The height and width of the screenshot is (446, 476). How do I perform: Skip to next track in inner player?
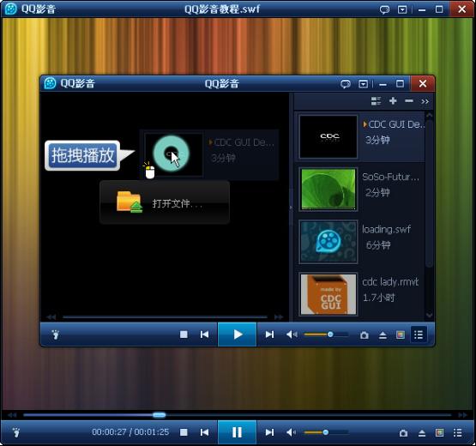tap(269, 334)
